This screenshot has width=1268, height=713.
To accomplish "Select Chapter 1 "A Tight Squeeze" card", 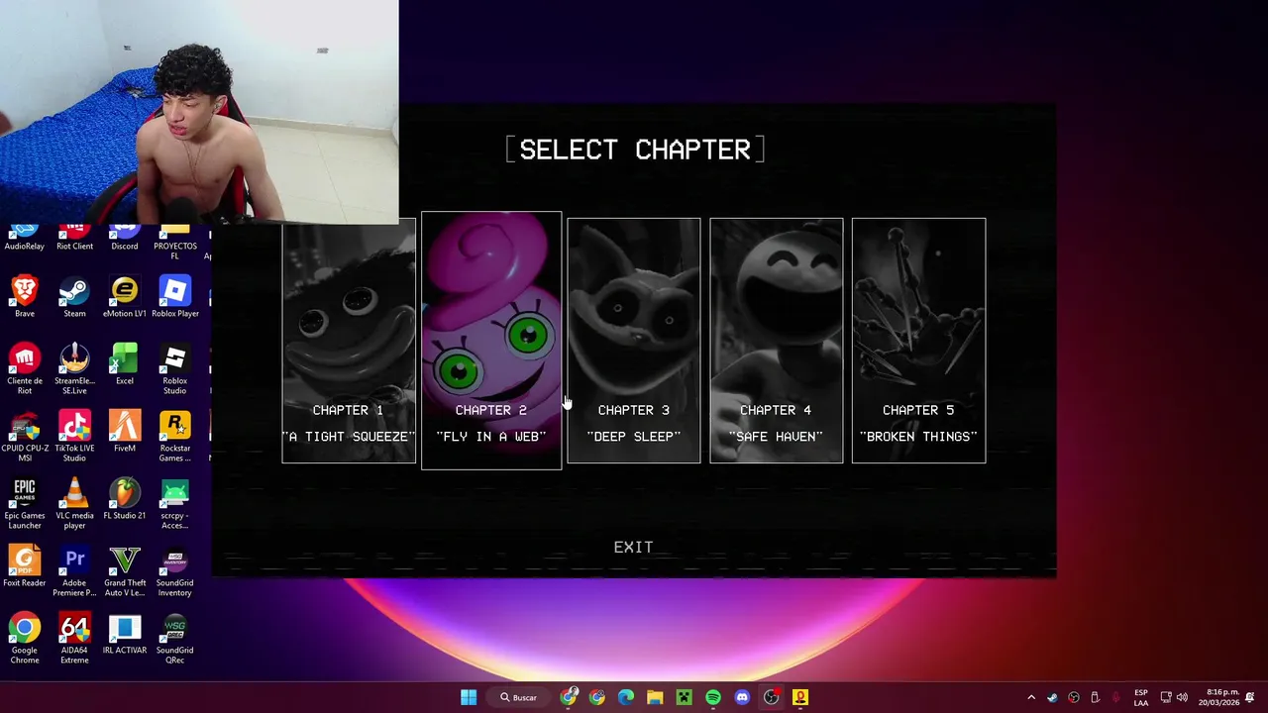I will click(349, 341).
